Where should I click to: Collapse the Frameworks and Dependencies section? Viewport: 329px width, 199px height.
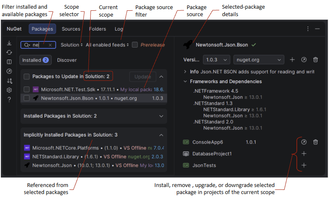(185, 82)
